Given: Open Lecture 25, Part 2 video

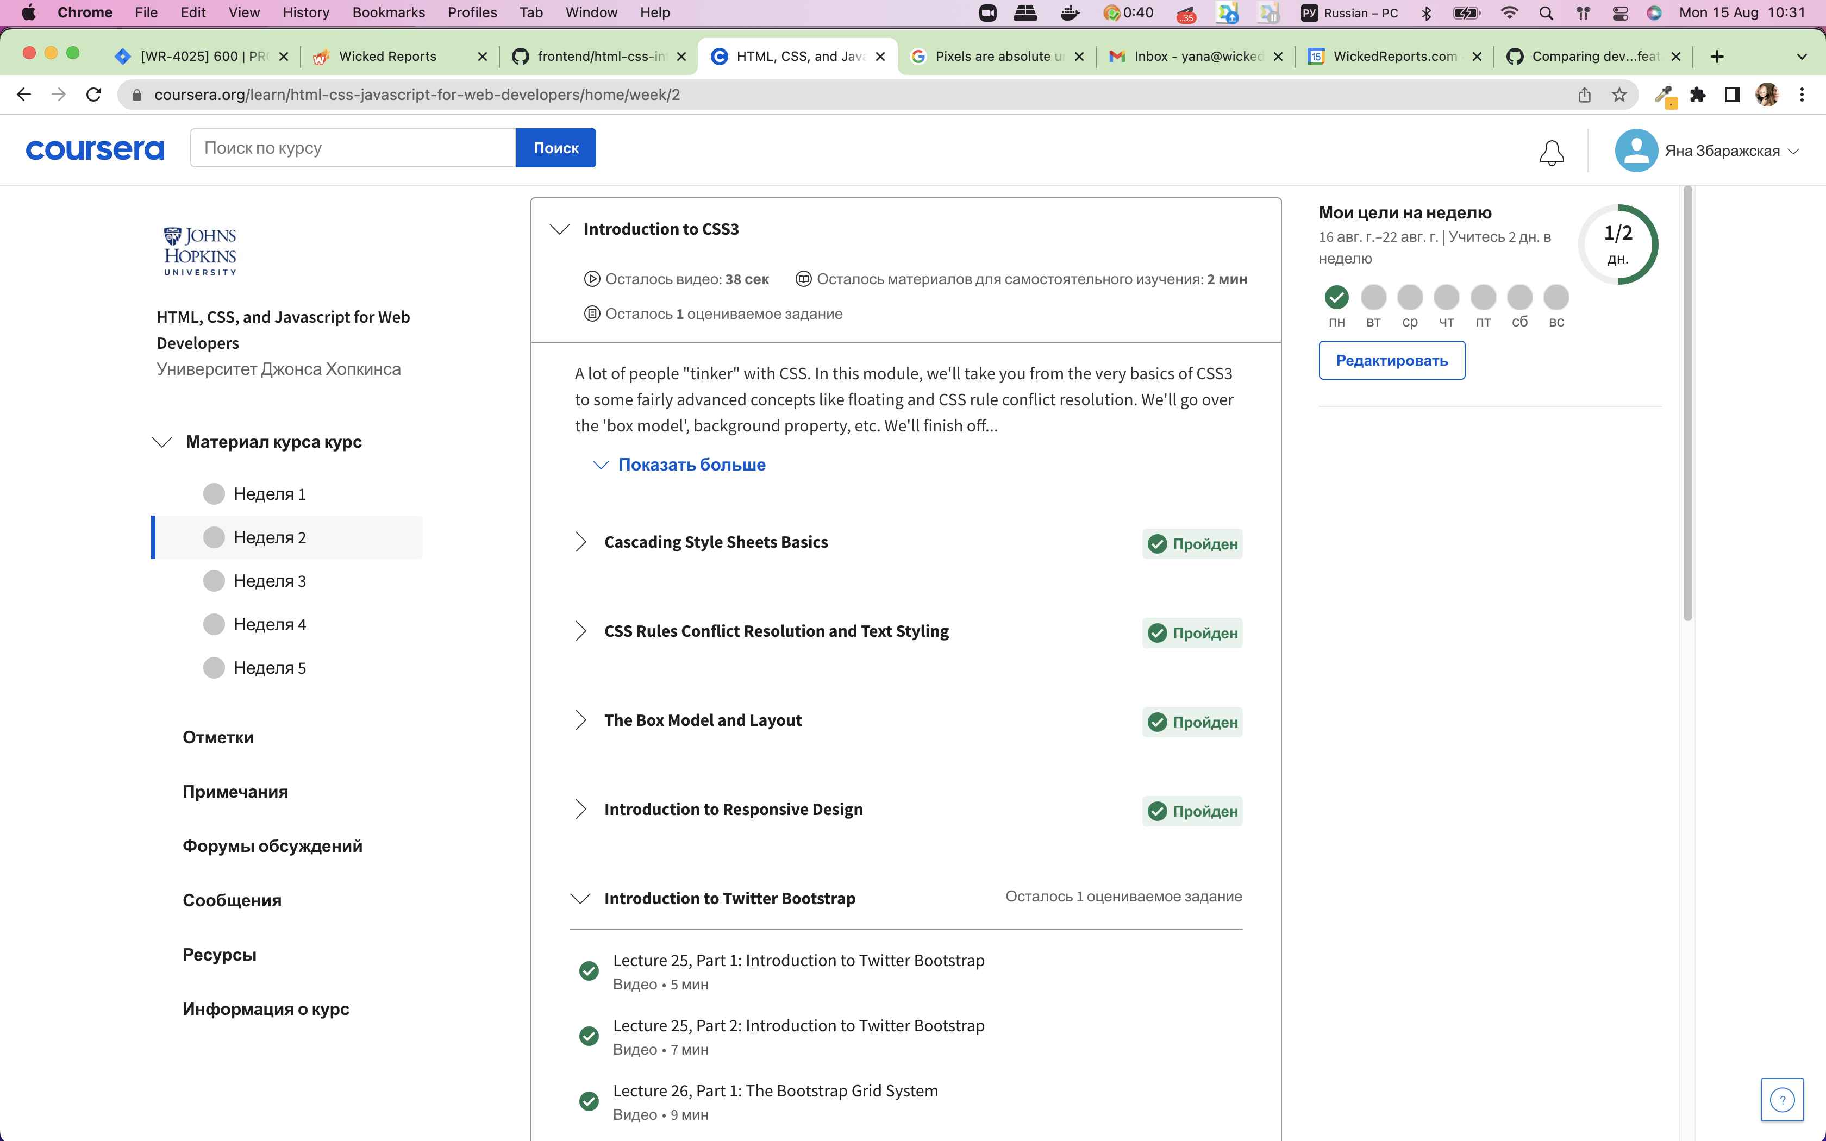Looking at the screenshot, I should point(798,1026).
